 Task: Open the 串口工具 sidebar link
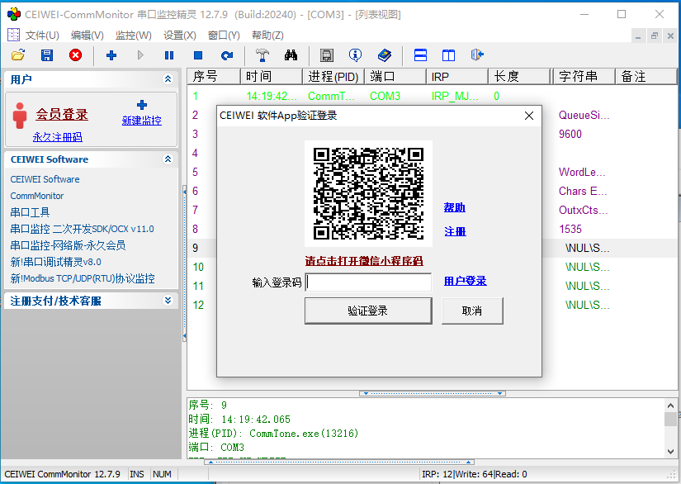pos(30,212)
